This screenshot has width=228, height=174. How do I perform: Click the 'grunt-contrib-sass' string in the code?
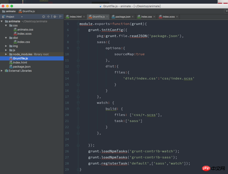point(151,157)
